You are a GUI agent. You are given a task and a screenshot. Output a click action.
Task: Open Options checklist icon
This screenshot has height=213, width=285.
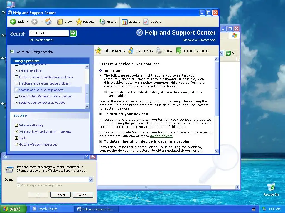[x=146, y=22]
